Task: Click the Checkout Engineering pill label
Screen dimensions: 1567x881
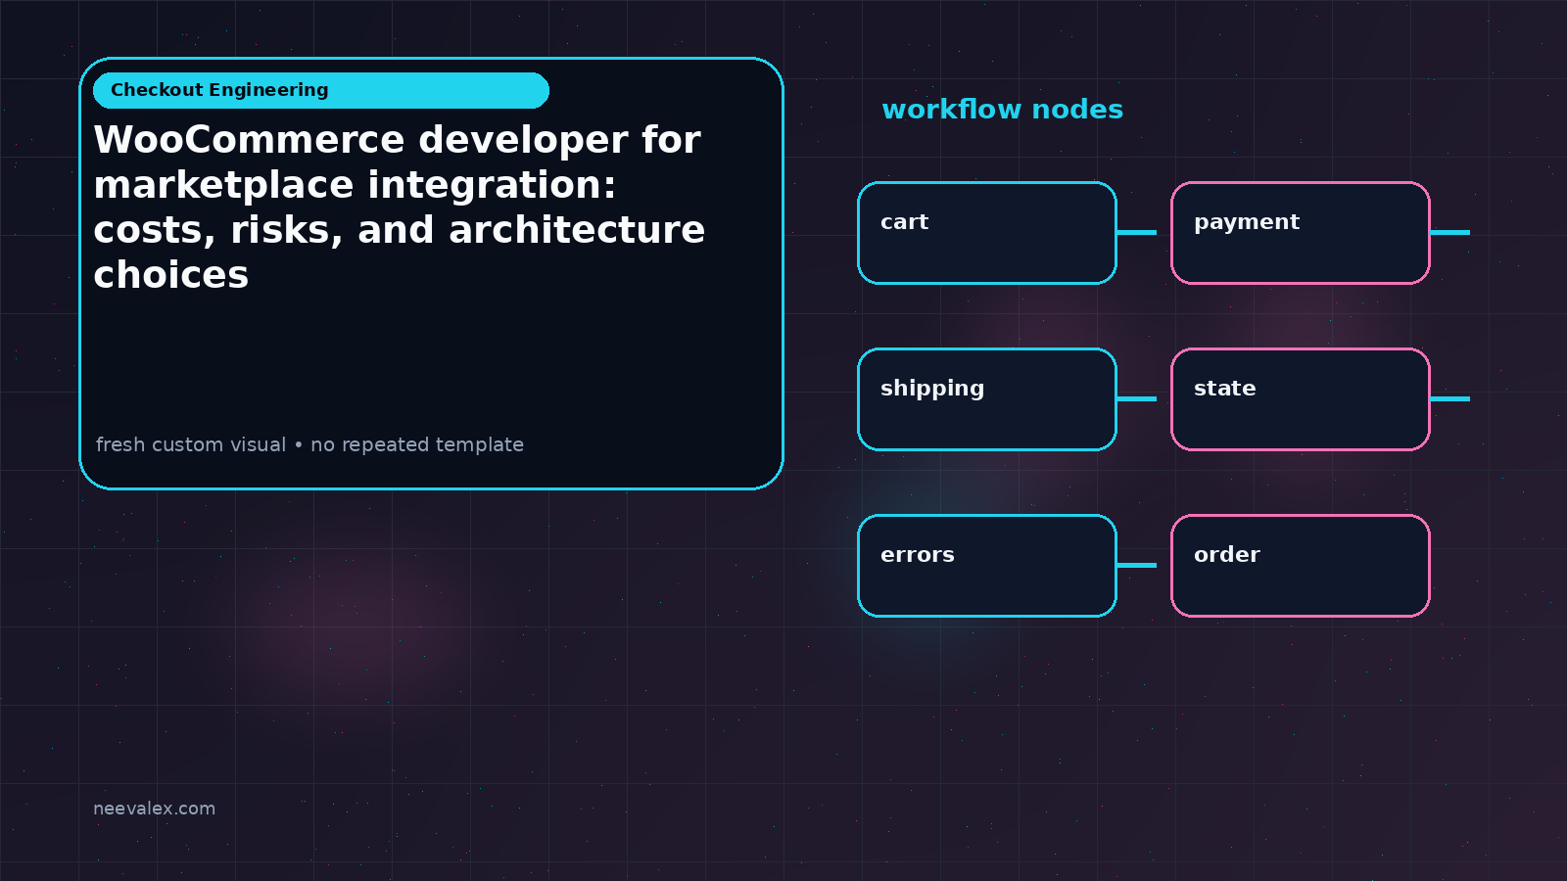Action: tap(321, 90)
